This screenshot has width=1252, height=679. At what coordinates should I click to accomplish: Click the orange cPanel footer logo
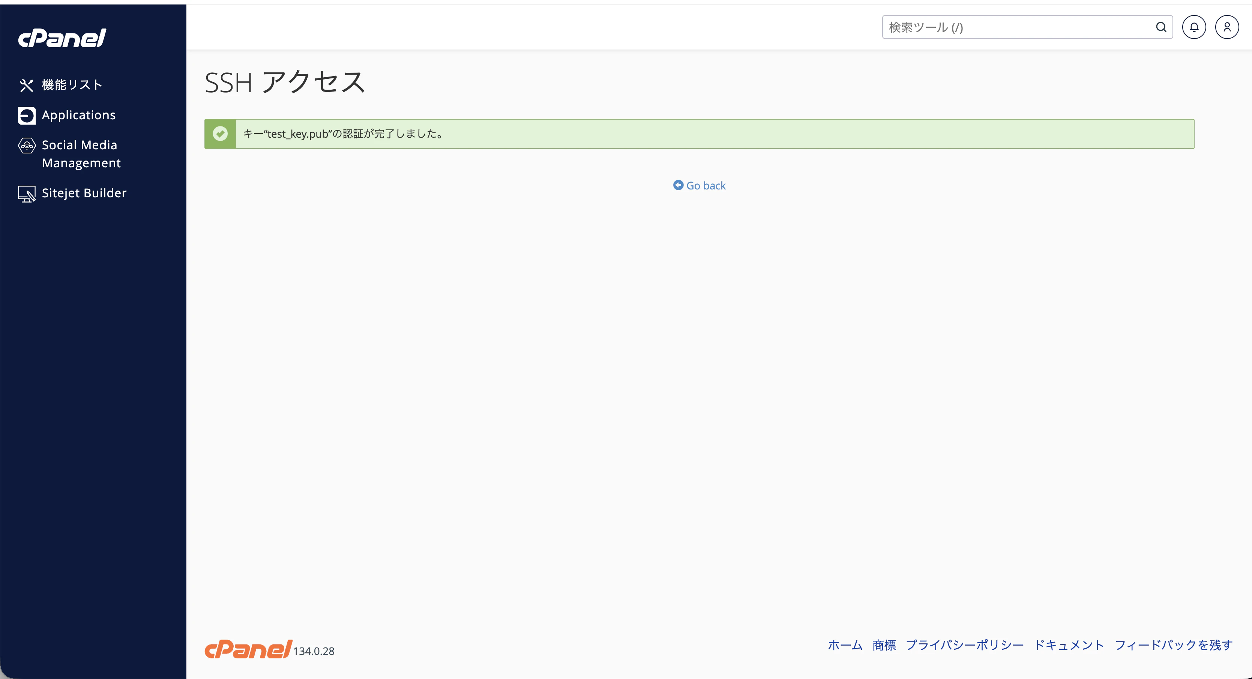(248, 649)
